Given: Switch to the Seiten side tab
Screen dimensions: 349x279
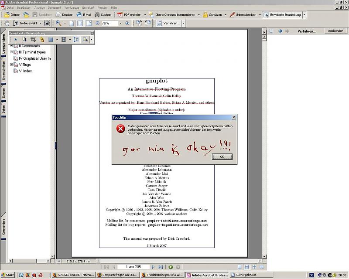Looking at the screenshot, I should click(3, 110).
